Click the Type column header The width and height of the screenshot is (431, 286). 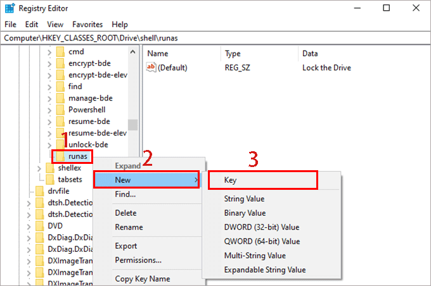point(259,53)
